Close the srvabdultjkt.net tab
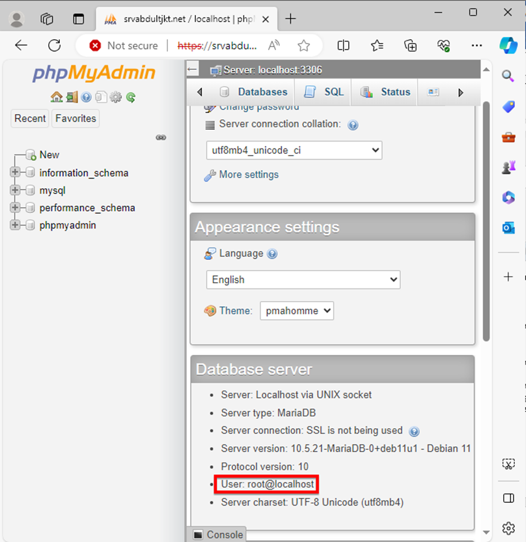526x542 pixels. [265, 20]
